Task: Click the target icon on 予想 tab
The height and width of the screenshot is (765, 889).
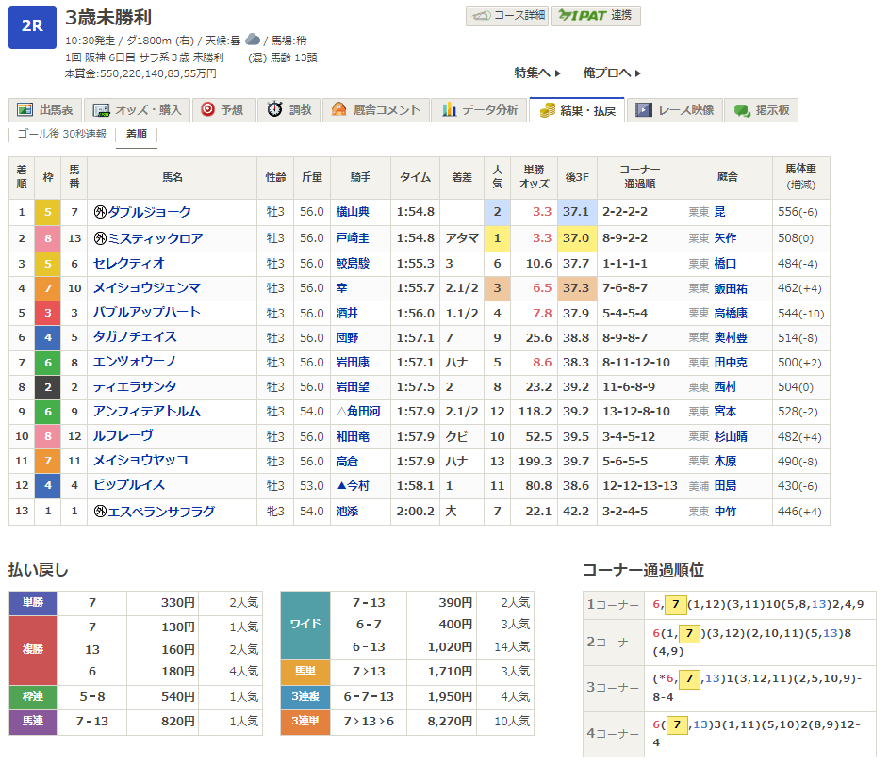Action: (x=207, y=110)
